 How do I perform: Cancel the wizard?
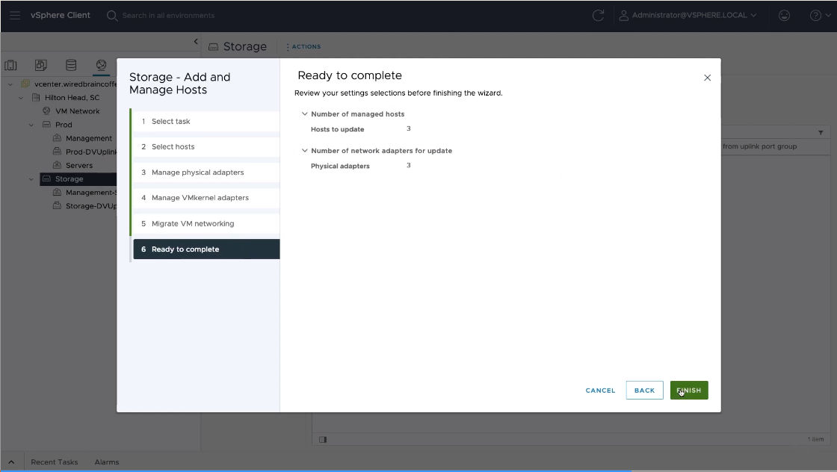(x=600, y=391)
